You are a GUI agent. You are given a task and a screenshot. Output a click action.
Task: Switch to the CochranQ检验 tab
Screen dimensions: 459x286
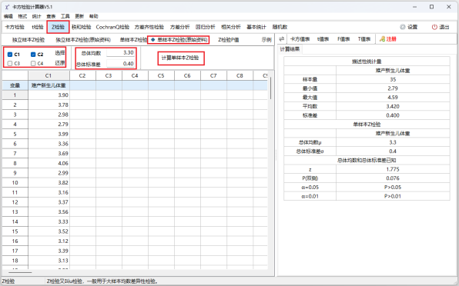[112, 27]
